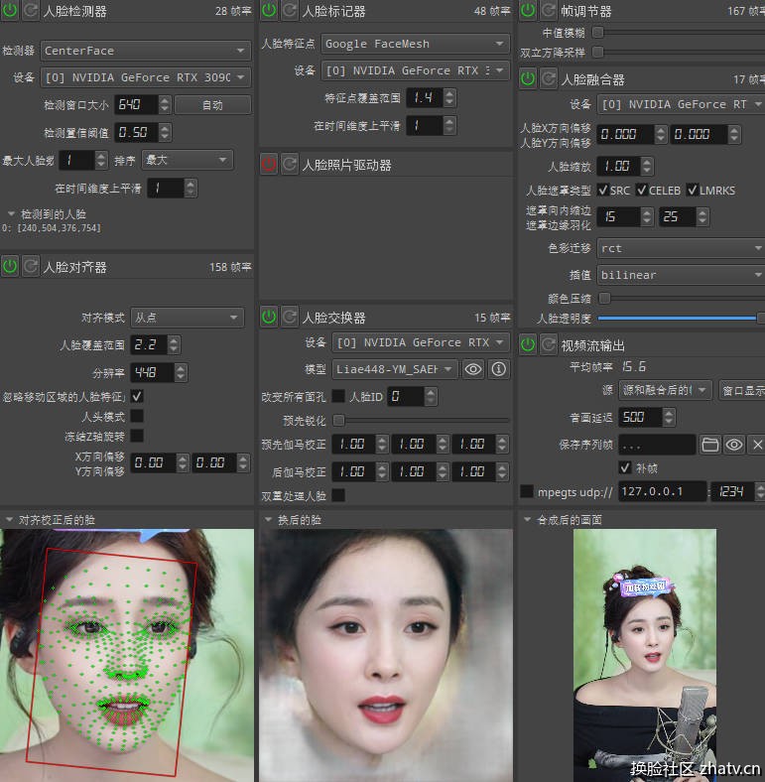Toggle the 人脸对齐器 power icon
The height and width of the screenshot is (782, 765).
pos(10,266)
